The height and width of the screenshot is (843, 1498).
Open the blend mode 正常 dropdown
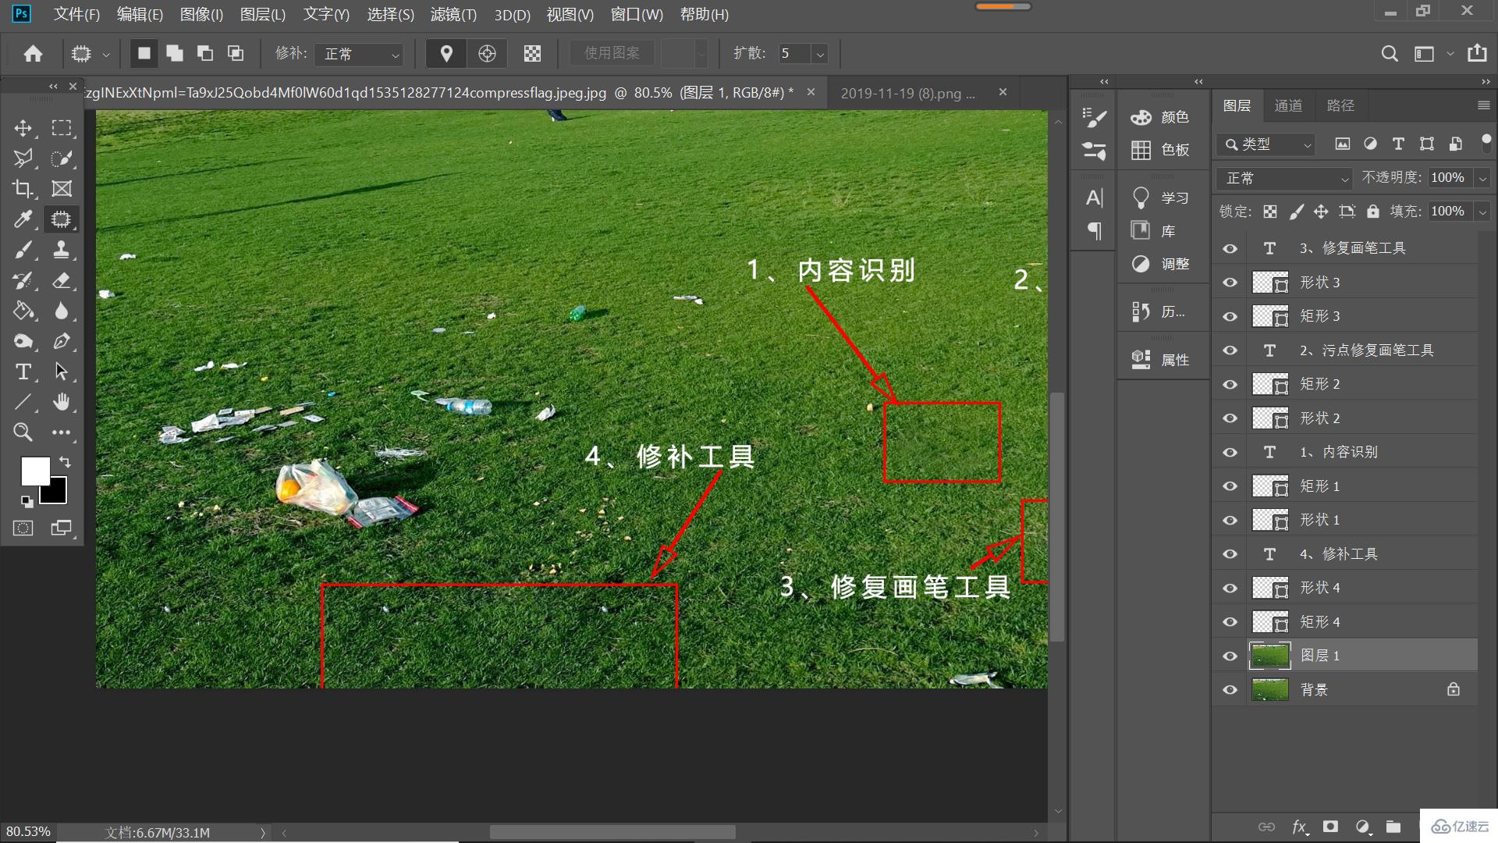click(1284, 179)
